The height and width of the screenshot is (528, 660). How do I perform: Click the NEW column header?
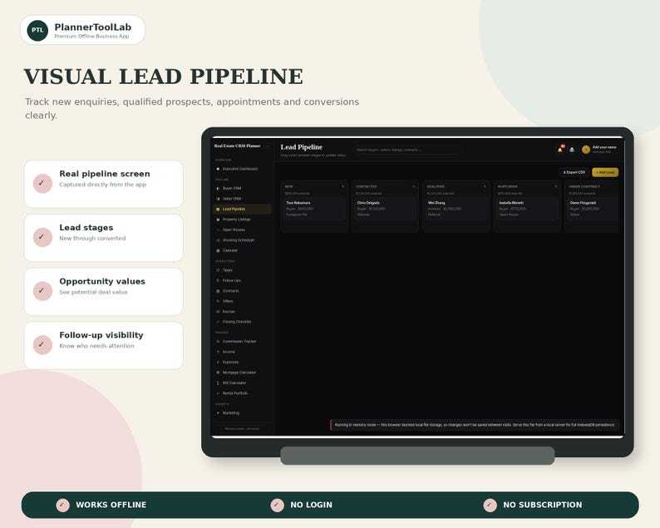tap(288, 186)
